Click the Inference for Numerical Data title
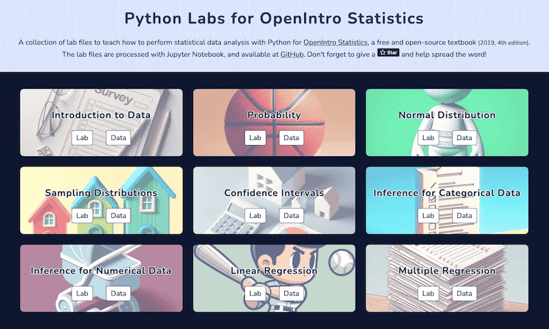 point(101,271)
